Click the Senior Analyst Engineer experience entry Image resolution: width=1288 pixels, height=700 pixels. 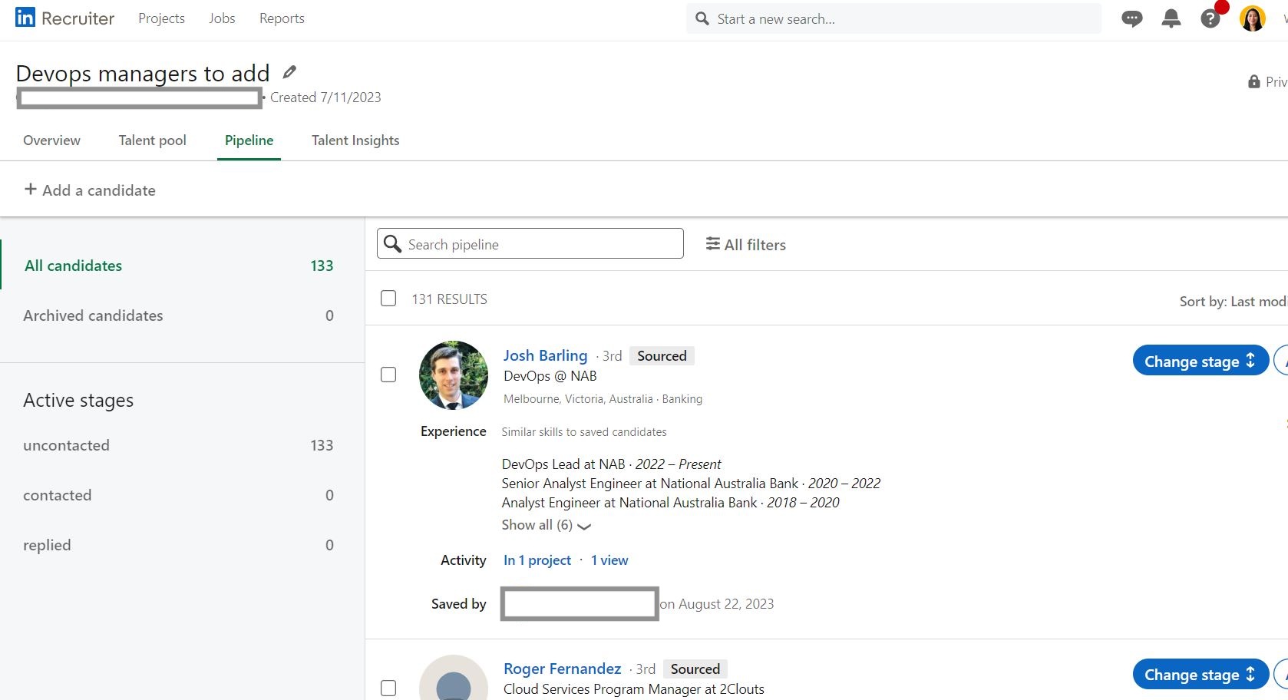(691, 484)
